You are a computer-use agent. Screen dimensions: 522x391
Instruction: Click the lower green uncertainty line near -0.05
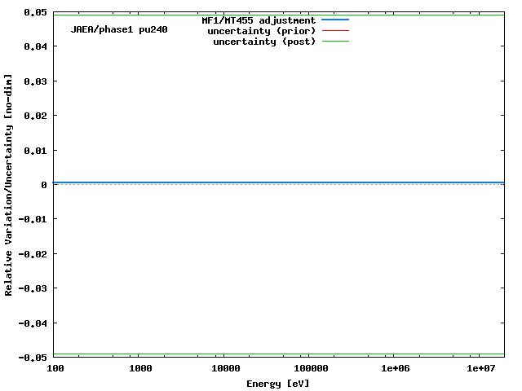(x=277, y=354)
